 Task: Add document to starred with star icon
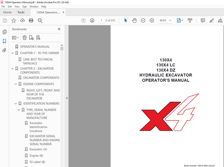pos(14,21)
